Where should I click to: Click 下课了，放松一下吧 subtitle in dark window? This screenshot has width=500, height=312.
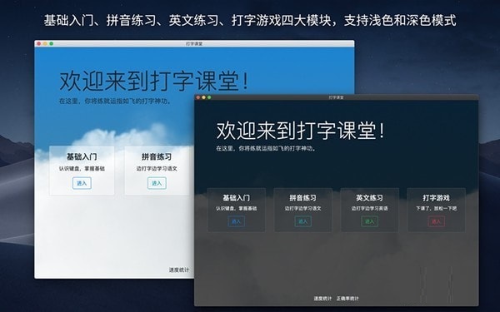pyautogui.click(x=436, y=209)
